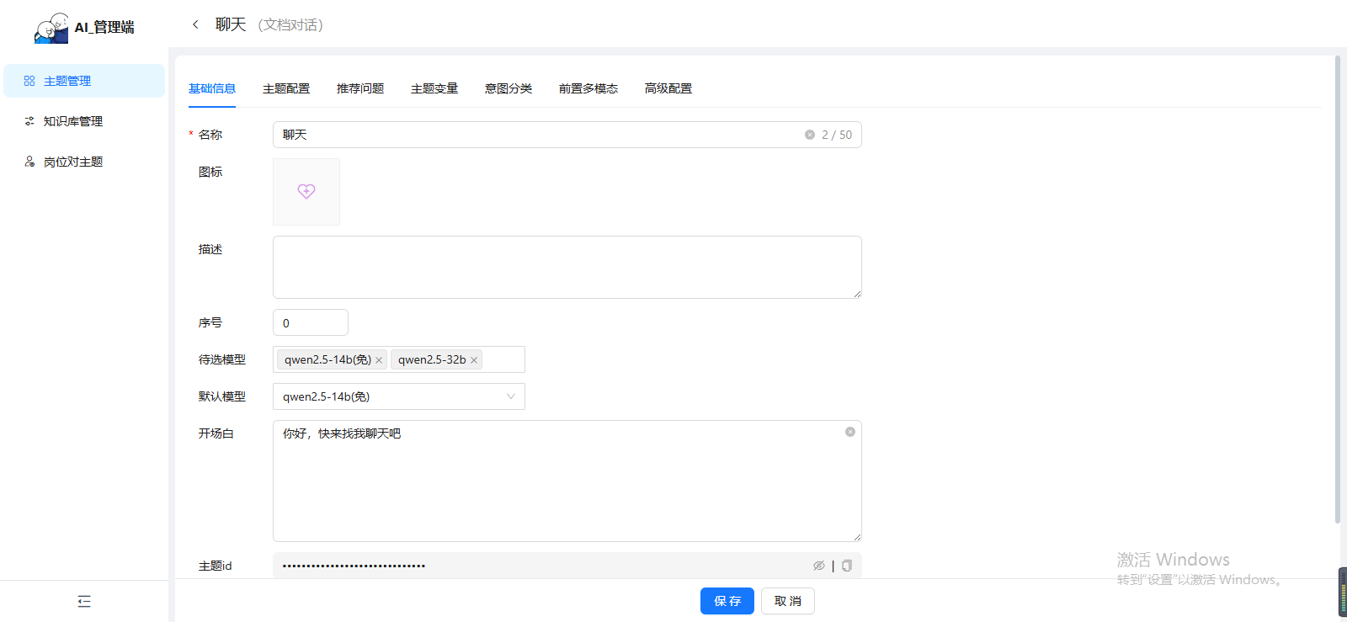Clear the 名称 field with its clear icon
The image size is (1347, 622).
click(x=809, y=135)
